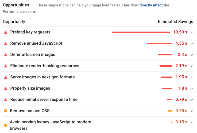Click red triangle beside Serve images in next-gen formats

tap(5, 77)
